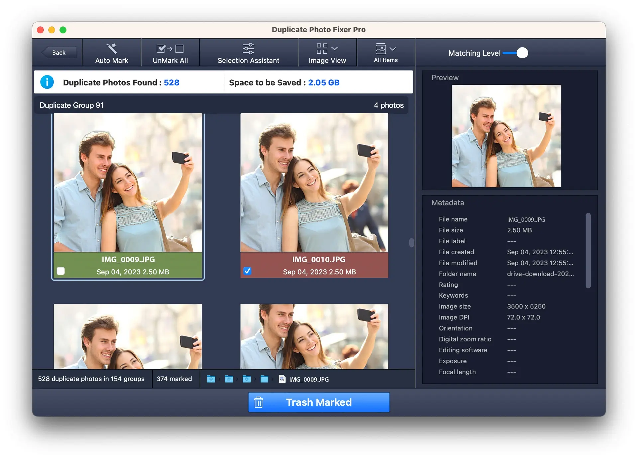The image size is (638, 459).
Task: Open Selection Assistant sliders icon
Action: tap(248, 49)
